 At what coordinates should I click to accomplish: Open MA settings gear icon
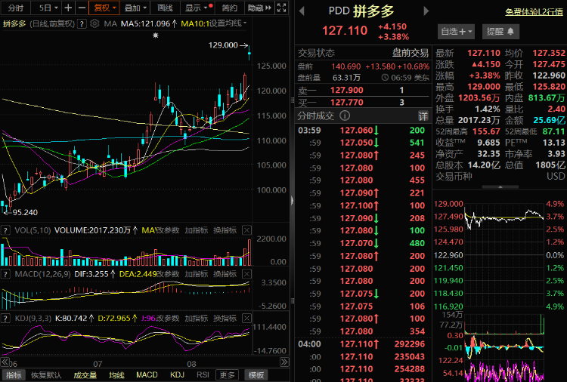click(94, 24)
